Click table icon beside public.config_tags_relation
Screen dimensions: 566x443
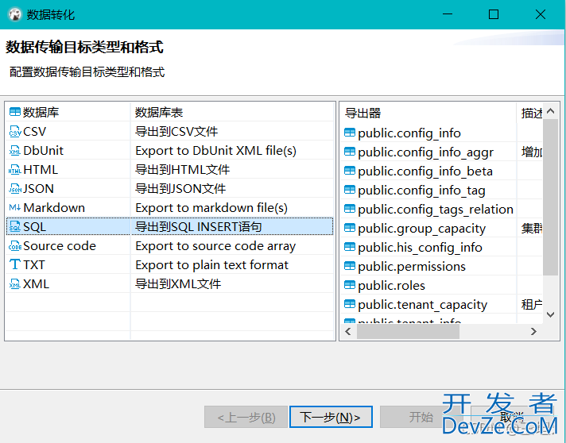[x=350, y=209]
